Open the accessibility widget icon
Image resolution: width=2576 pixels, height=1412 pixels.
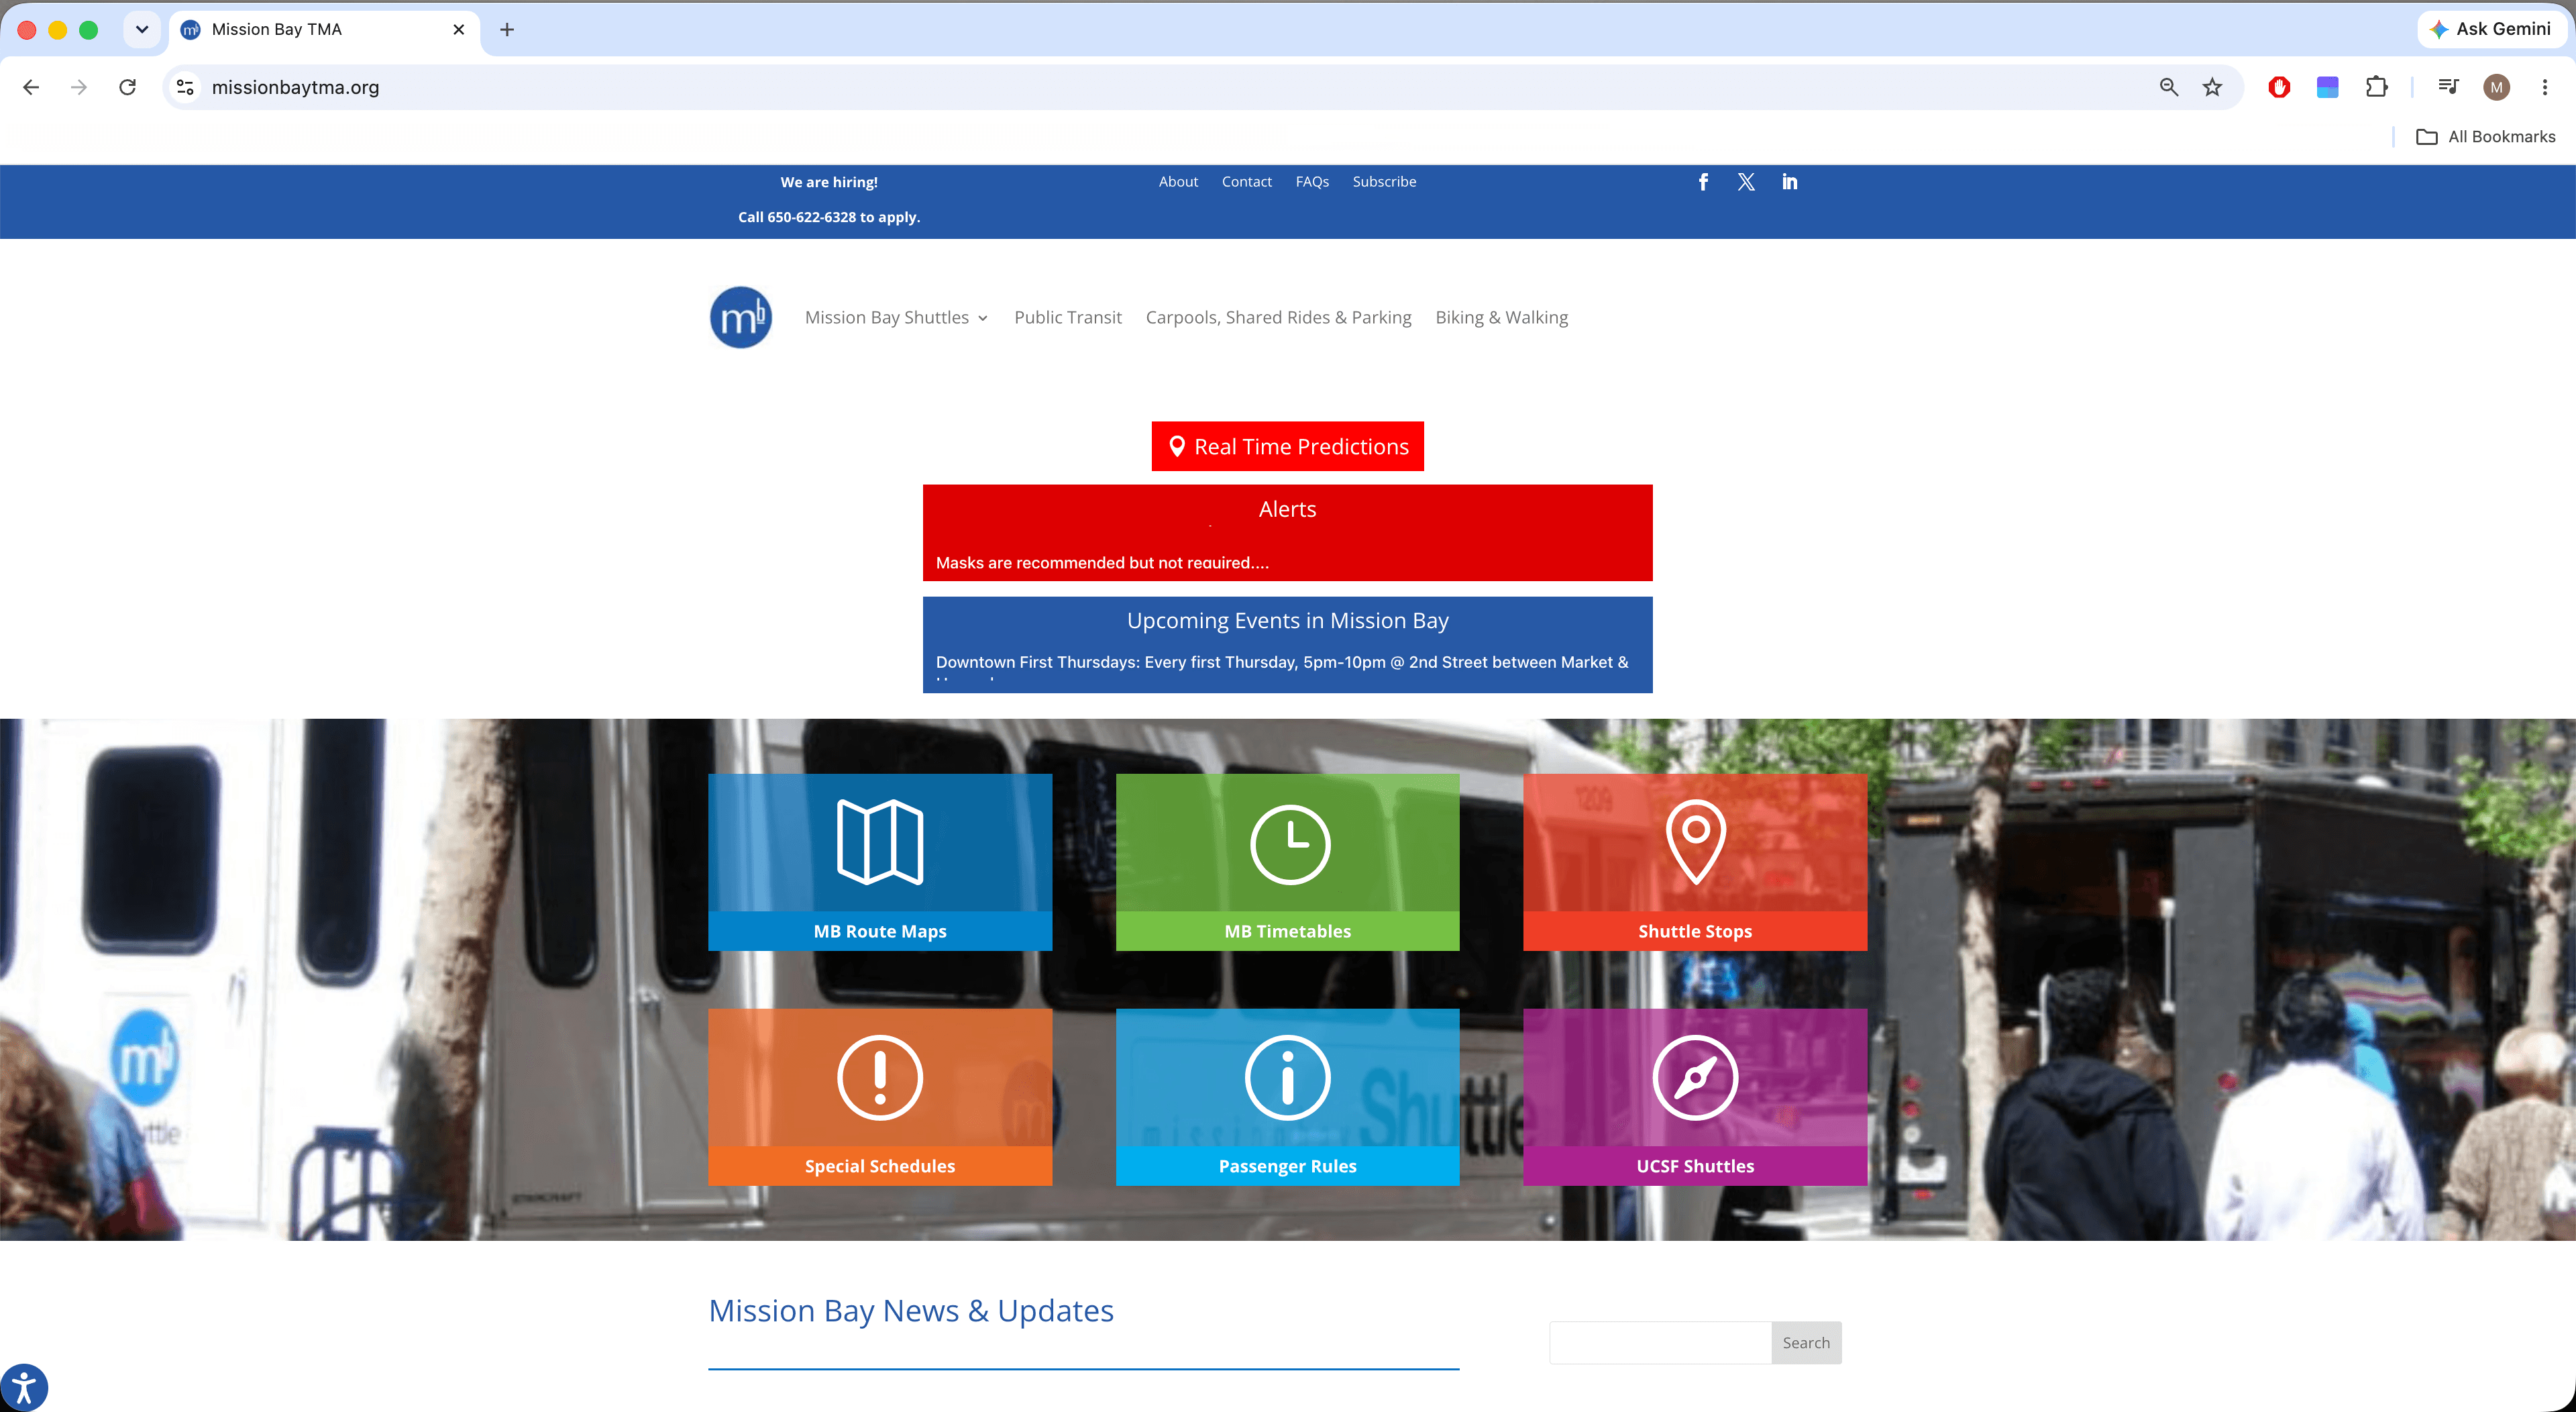(x=23, y=1388)
